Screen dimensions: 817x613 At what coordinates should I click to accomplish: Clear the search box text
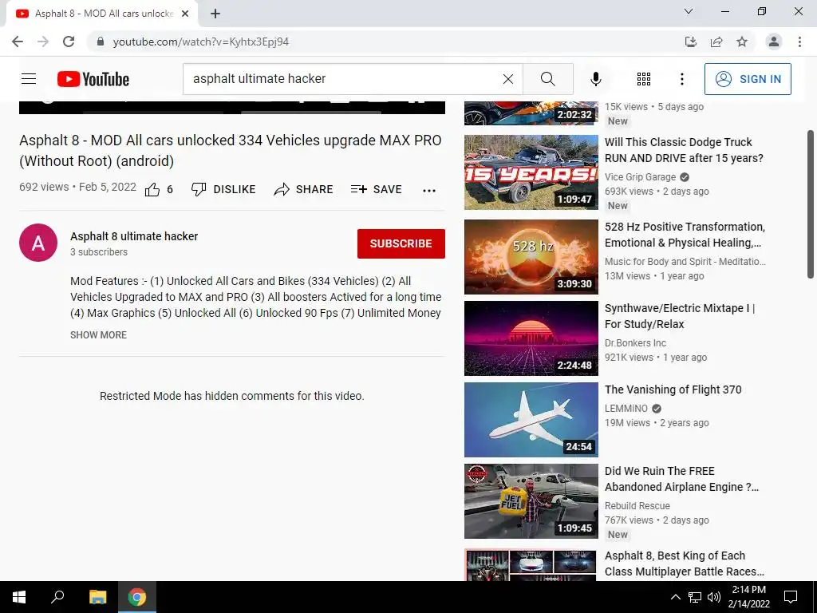coord(508,79)
